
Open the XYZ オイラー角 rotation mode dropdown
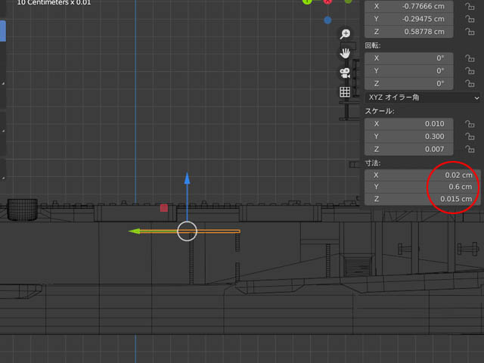pos(423,98)
